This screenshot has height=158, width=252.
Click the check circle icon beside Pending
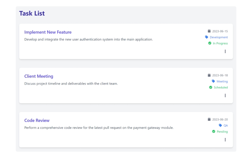point(214,131)
